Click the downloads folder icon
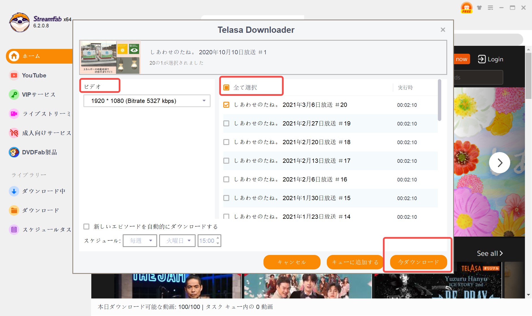The height and width of the screenshot is (316, 532). (14, 211)
